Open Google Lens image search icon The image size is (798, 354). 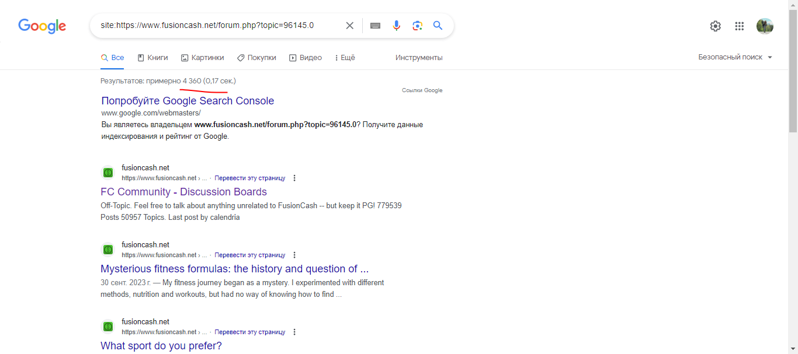point(417,26)
